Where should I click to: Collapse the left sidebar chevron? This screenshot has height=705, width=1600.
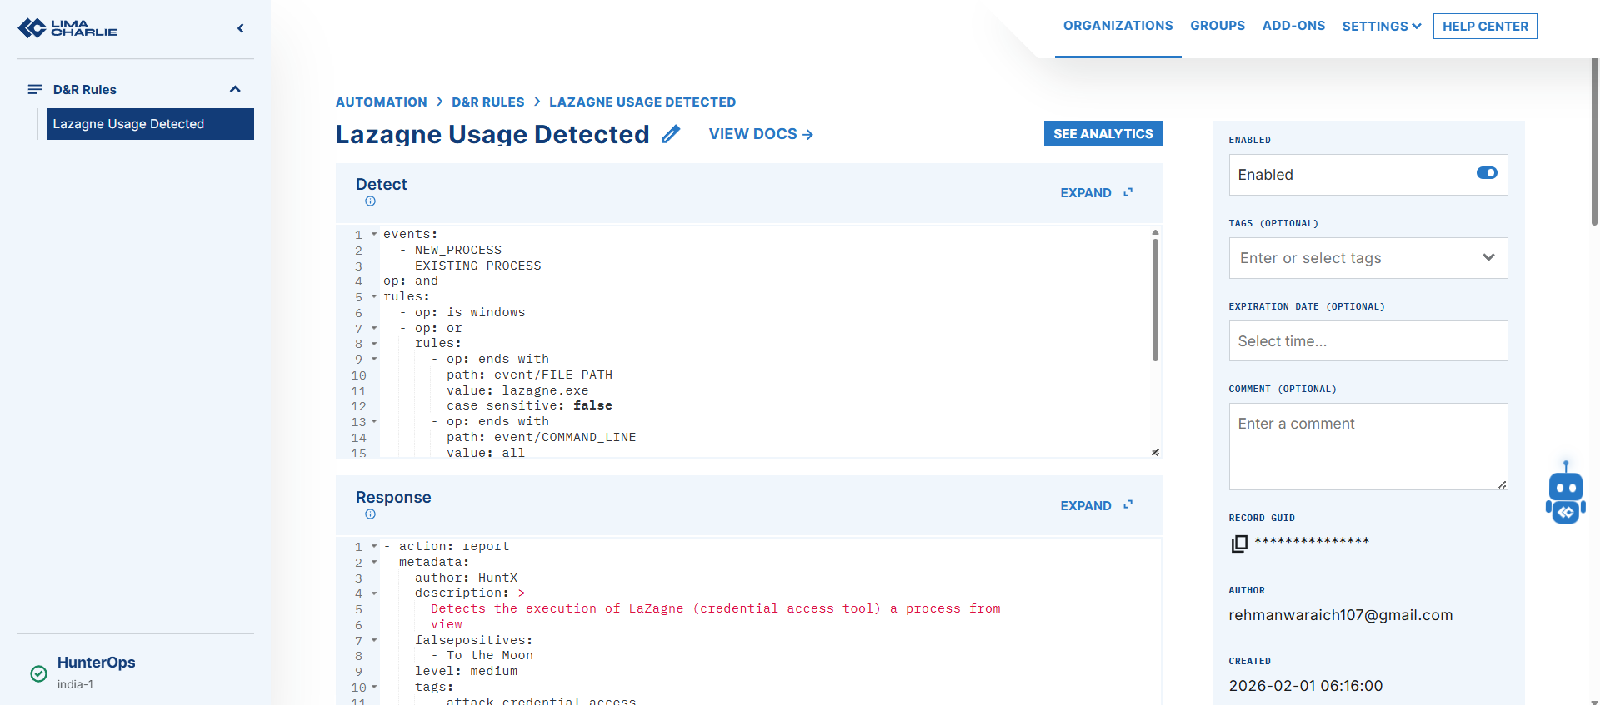[x=241, y=28]
